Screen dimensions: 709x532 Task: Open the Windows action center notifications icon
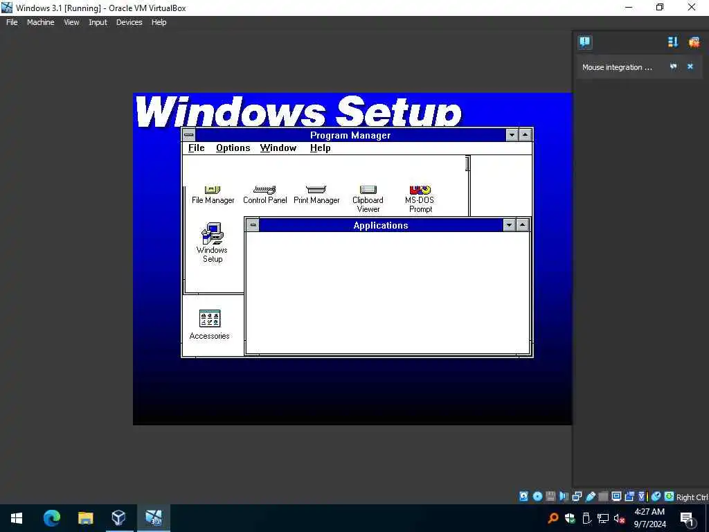[x=688, y=519]
